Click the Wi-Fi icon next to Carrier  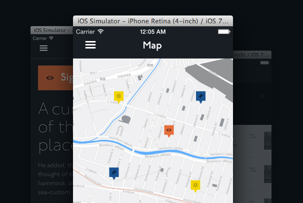click(101, 31)
